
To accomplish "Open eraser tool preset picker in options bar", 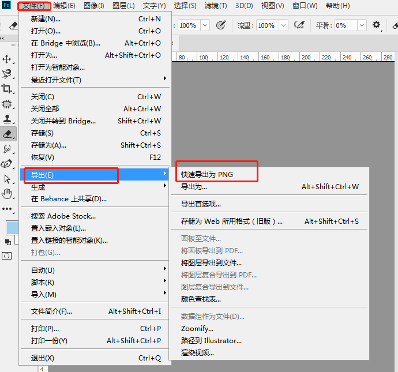I will pyautogui.click(x=13, y=25).
